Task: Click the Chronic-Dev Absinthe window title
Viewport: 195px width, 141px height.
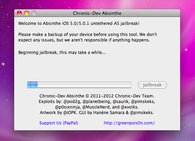Action: [97, 13]
